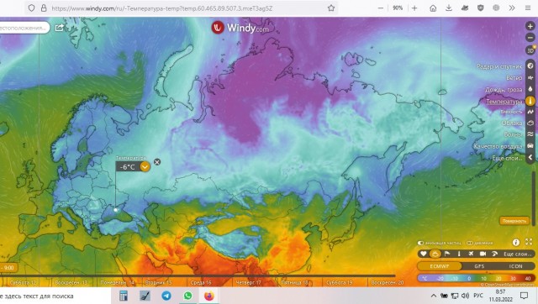538x304 pixels.
Task: Open the 'Радар и спутник' layer label
Action: 499,66
